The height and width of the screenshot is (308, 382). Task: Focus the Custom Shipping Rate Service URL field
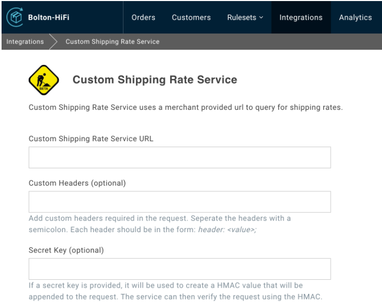click(x=179, y=157)
